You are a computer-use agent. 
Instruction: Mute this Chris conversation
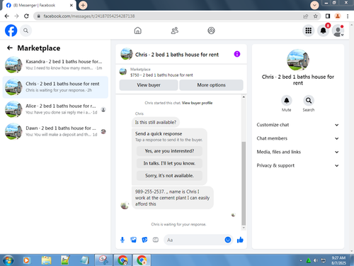pos(287,101)
